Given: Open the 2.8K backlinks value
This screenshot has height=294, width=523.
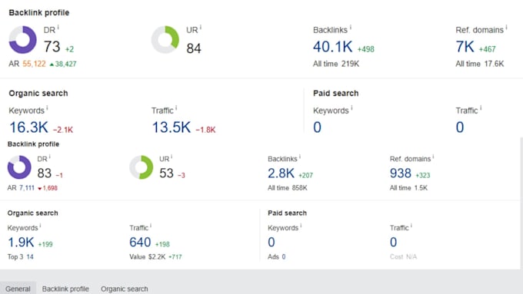Looking at the screenshot, I should point(281,173).
